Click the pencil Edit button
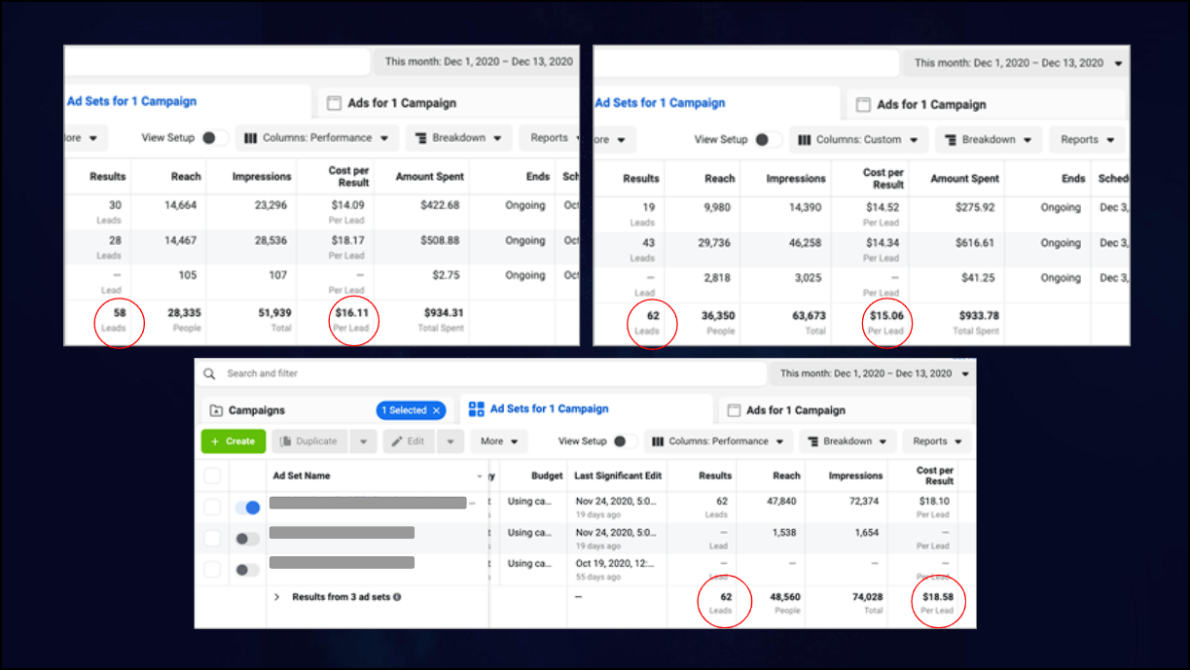 (x=409, y=441)
